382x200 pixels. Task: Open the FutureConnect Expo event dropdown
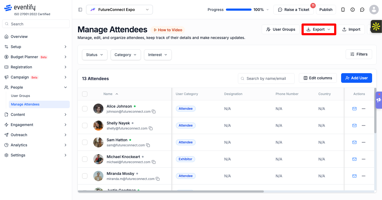pyautogui.click(x=119, y=10)
